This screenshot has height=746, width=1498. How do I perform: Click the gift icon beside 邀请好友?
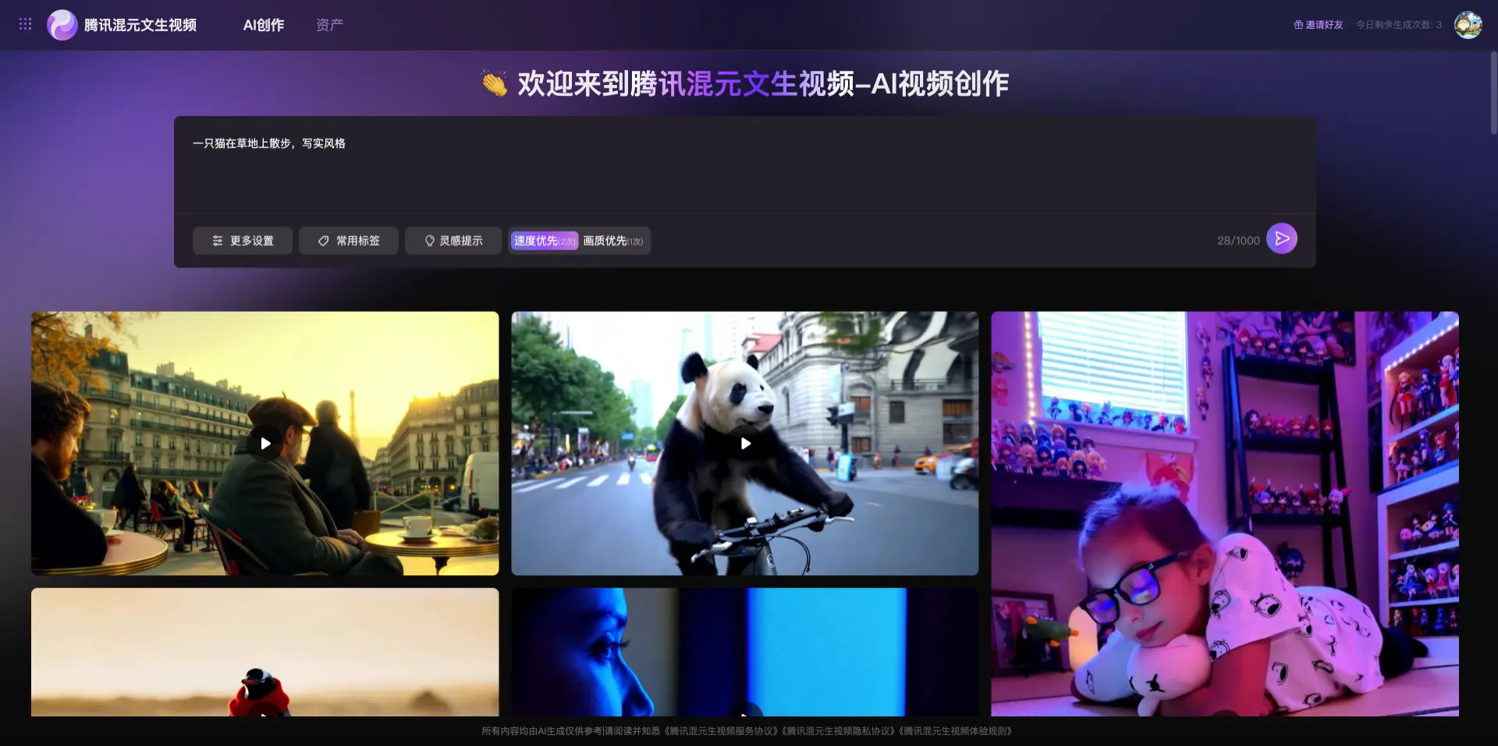tap(1300, 24)
